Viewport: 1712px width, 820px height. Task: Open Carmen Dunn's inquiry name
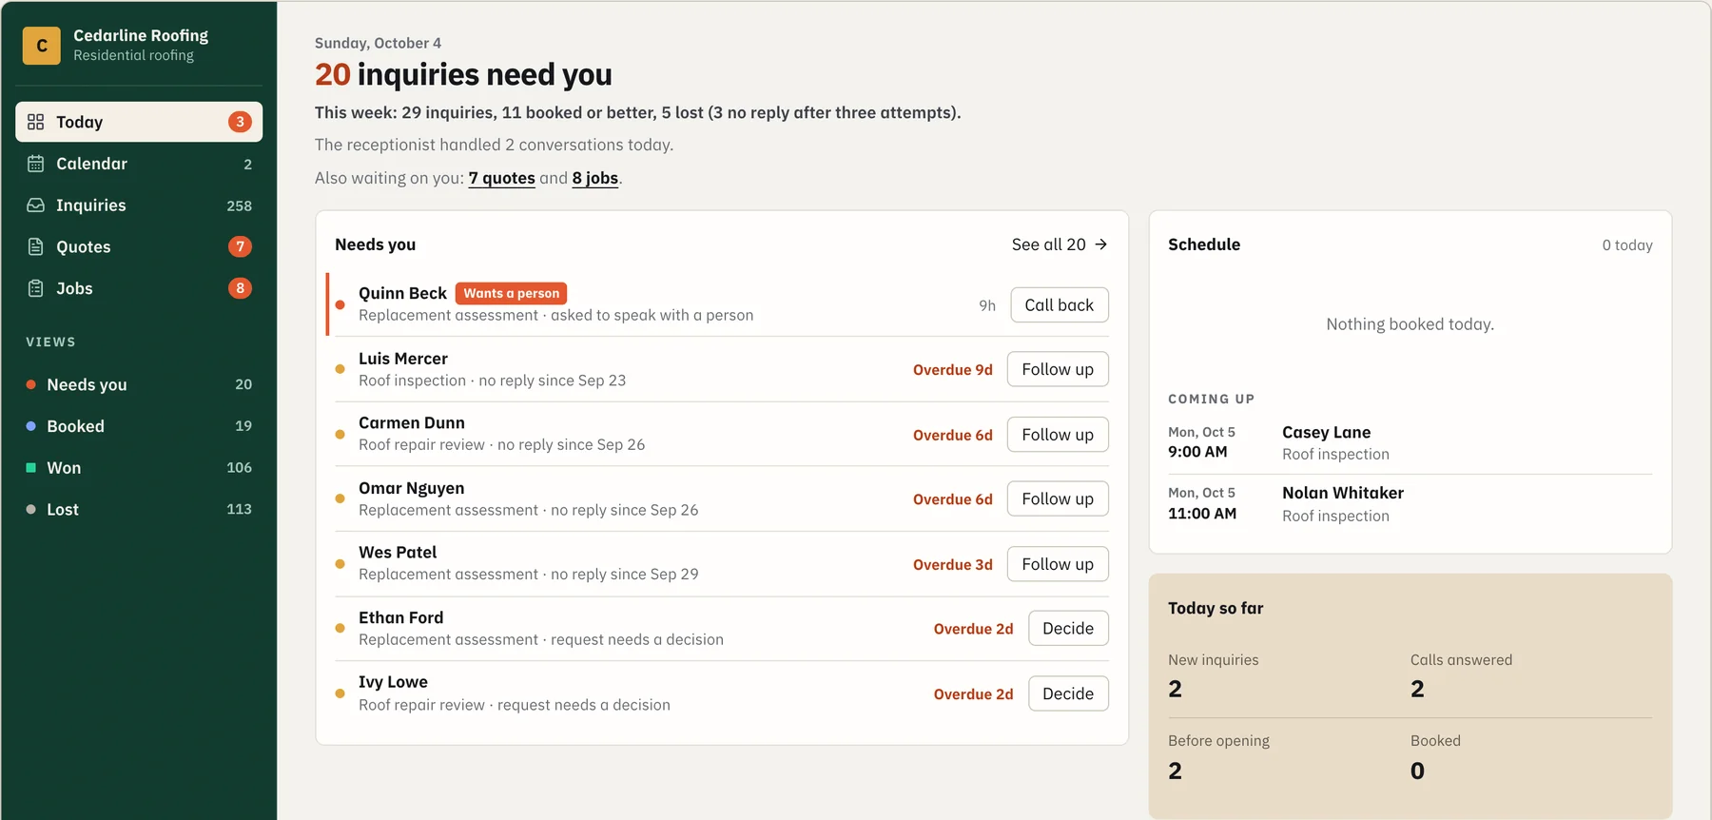pos(412,422)
